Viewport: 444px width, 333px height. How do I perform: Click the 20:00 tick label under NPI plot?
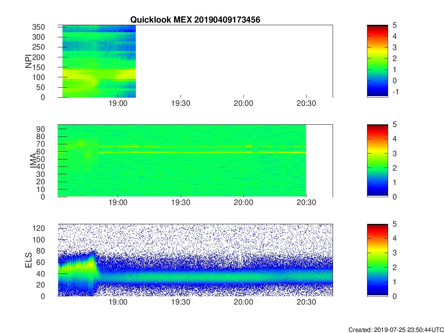243,104
